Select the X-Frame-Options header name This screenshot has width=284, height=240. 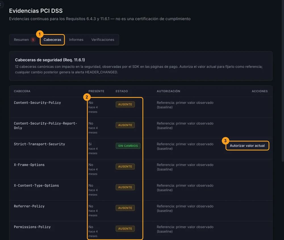[29, 165]
